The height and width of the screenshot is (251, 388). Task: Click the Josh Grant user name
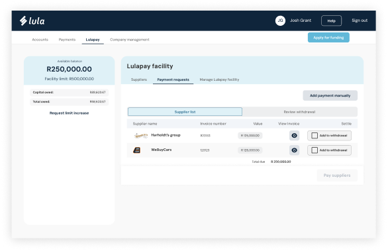301,21
